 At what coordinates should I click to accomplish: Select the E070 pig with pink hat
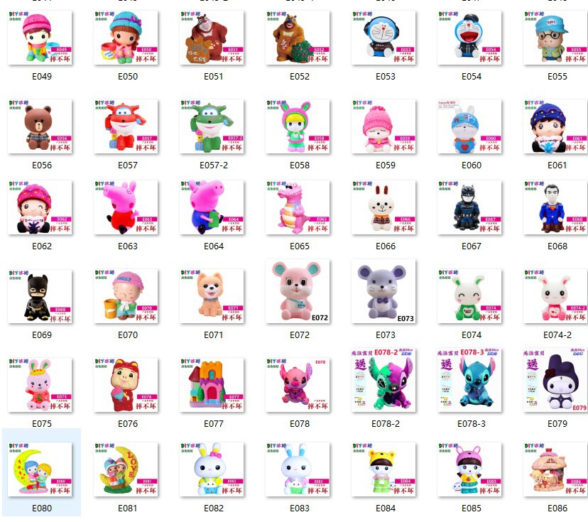click(126, 296)
